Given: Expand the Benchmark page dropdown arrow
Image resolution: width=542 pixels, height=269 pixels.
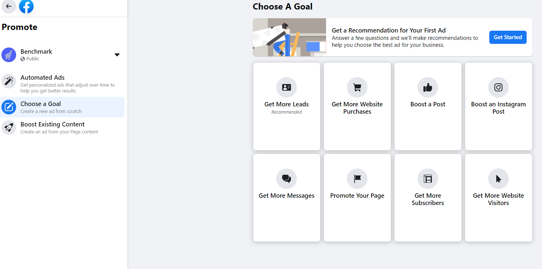Looking at the screenshot, I should [117, 55].
